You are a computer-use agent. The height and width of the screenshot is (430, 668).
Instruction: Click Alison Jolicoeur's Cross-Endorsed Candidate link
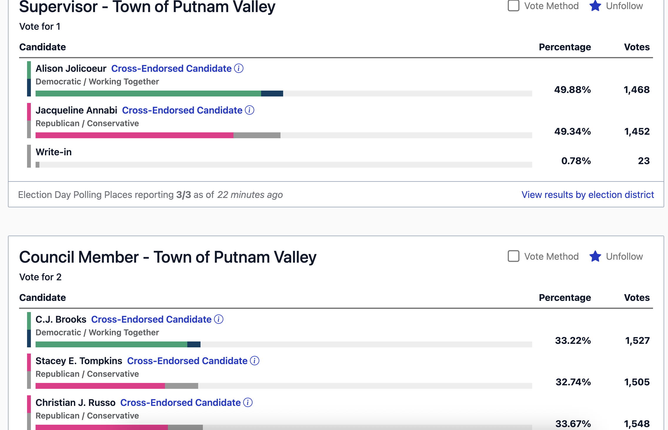(x=171, y=69)
